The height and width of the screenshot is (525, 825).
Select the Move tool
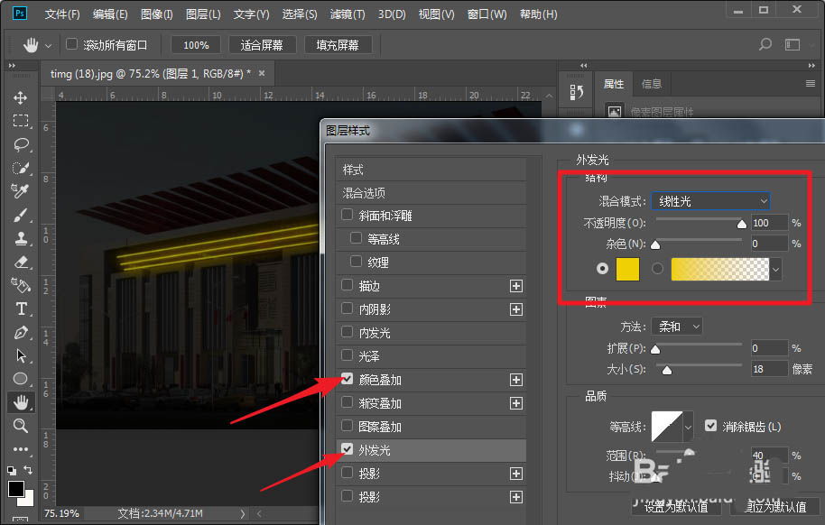tap(21, 97)
